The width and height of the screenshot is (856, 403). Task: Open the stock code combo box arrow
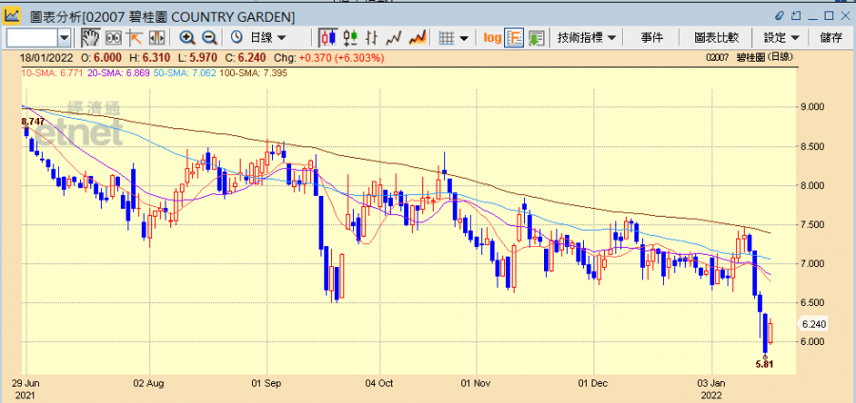[x=64, y=37]
